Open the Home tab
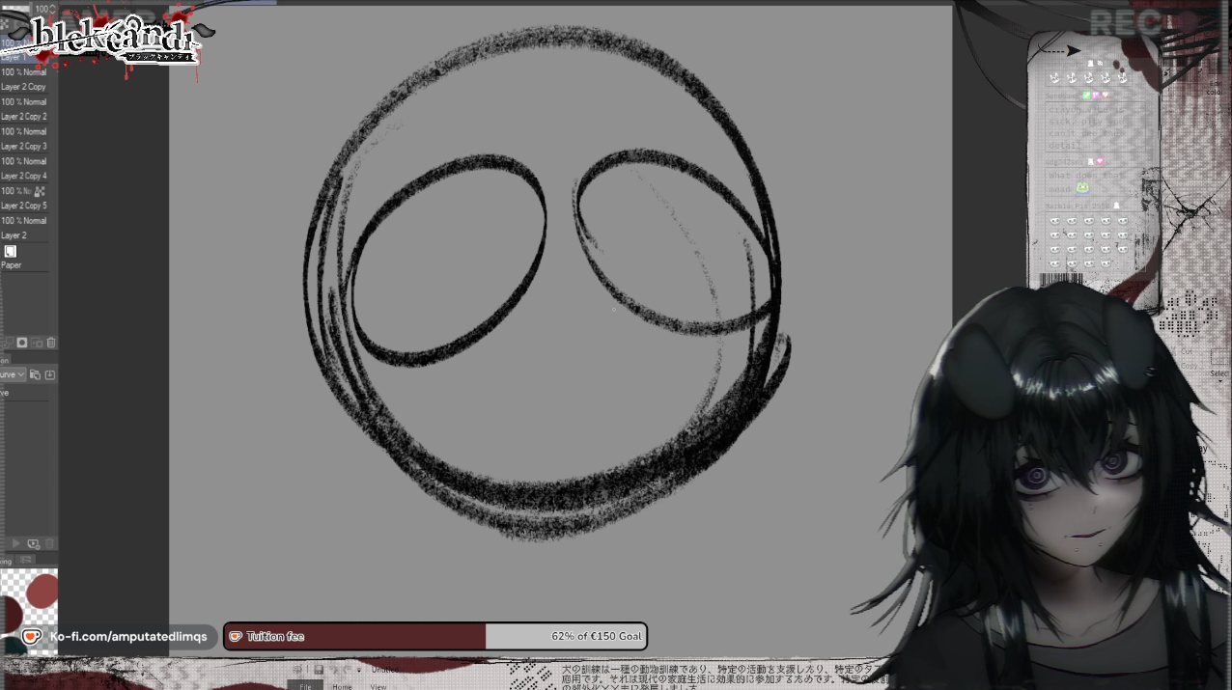Image resolution: width=1232 pixels, height=690 pixels. [x=342, y=686]
